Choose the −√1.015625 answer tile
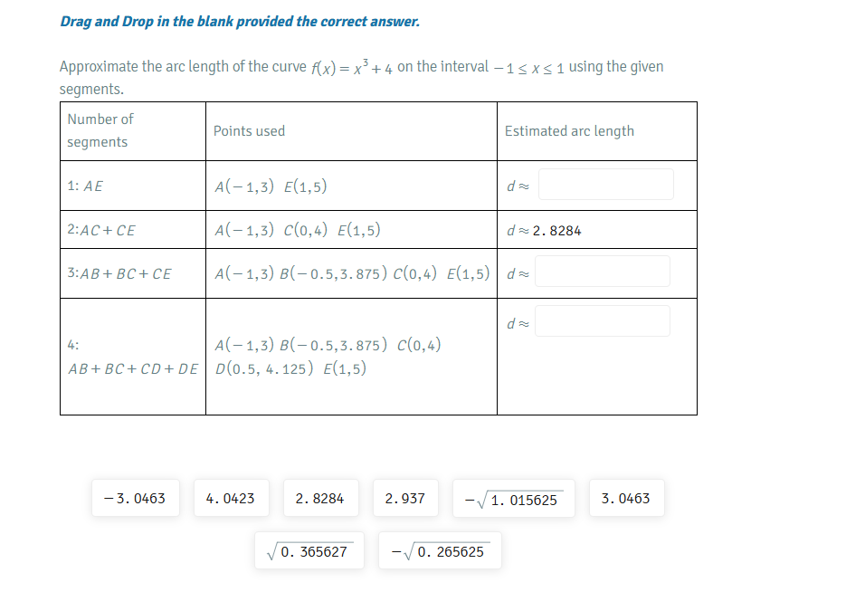This screenshot has width=865, height=611. click(513, 498)
